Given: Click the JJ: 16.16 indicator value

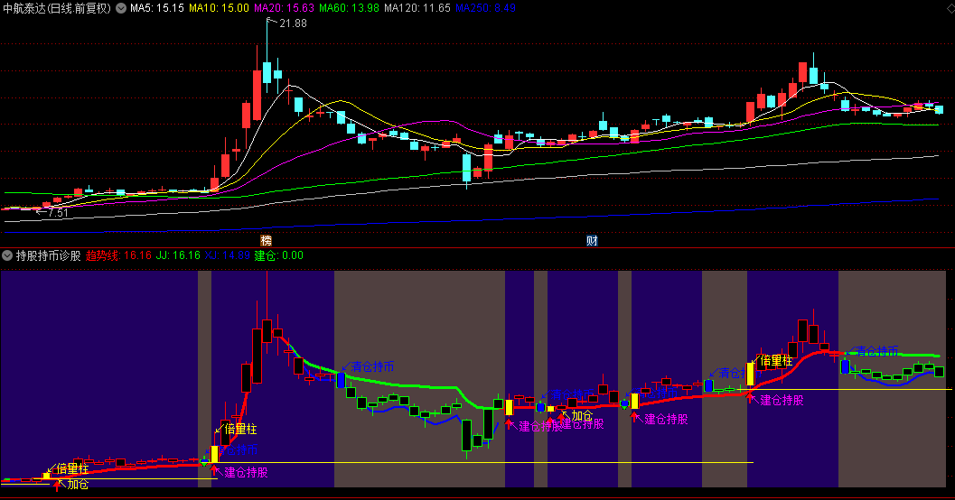Looking at the screenshot, I should tap(178, 255).
